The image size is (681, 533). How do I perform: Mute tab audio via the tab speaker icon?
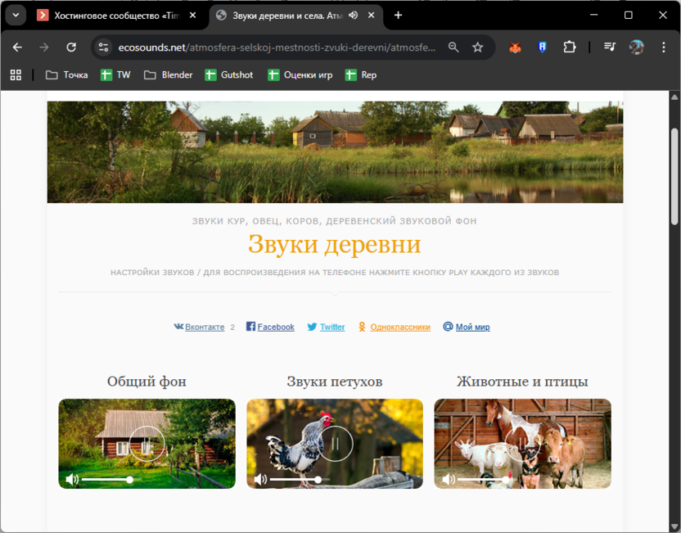[352, 15]
